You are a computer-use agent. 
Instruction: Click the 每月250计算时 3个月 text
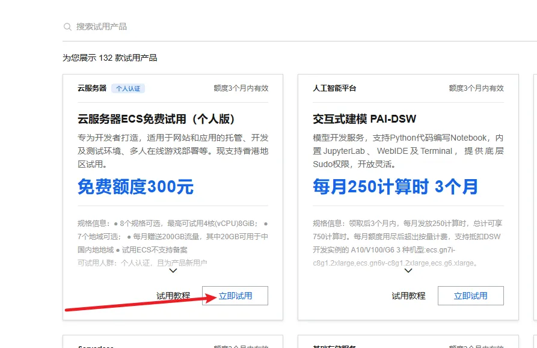click(395, 187)
